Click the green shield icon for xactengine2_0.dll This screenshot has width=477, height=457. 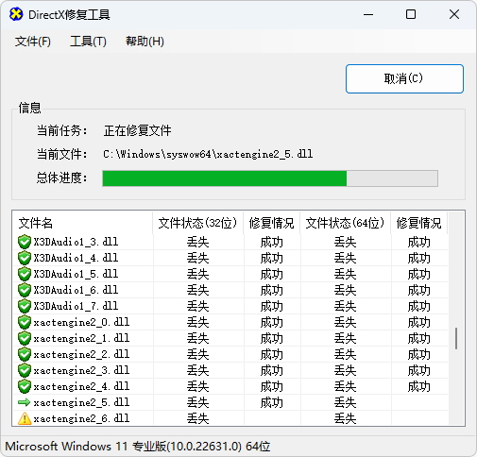[25, 322]
